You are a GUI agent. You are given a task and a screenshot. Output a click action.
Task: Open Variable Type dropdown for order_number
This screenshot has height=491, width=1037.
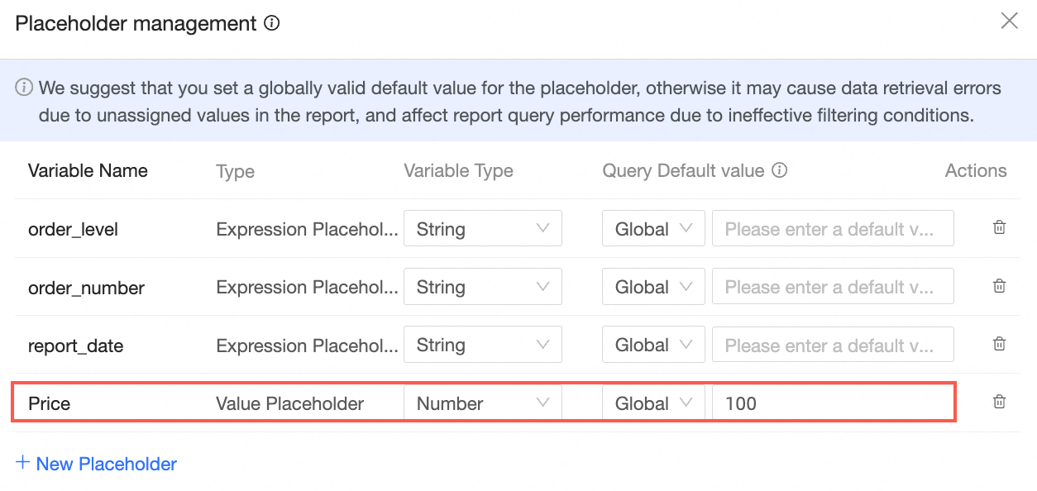[x=482, y=287]
